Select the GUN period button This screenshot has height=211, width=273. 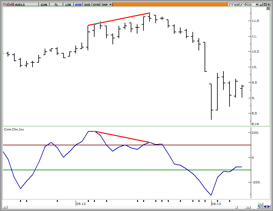(44, 5)
